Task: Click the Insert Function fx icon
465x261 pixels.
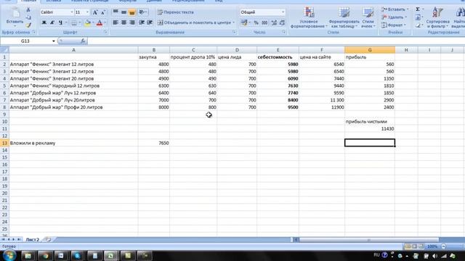Action: pyautogui.click(x=83, y=41)
